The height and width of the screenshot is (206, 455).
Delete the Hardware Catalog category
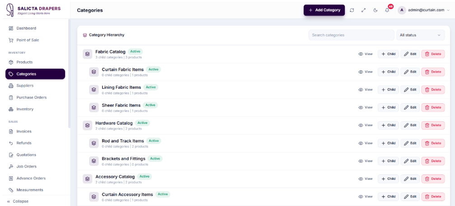coord(433,125)
